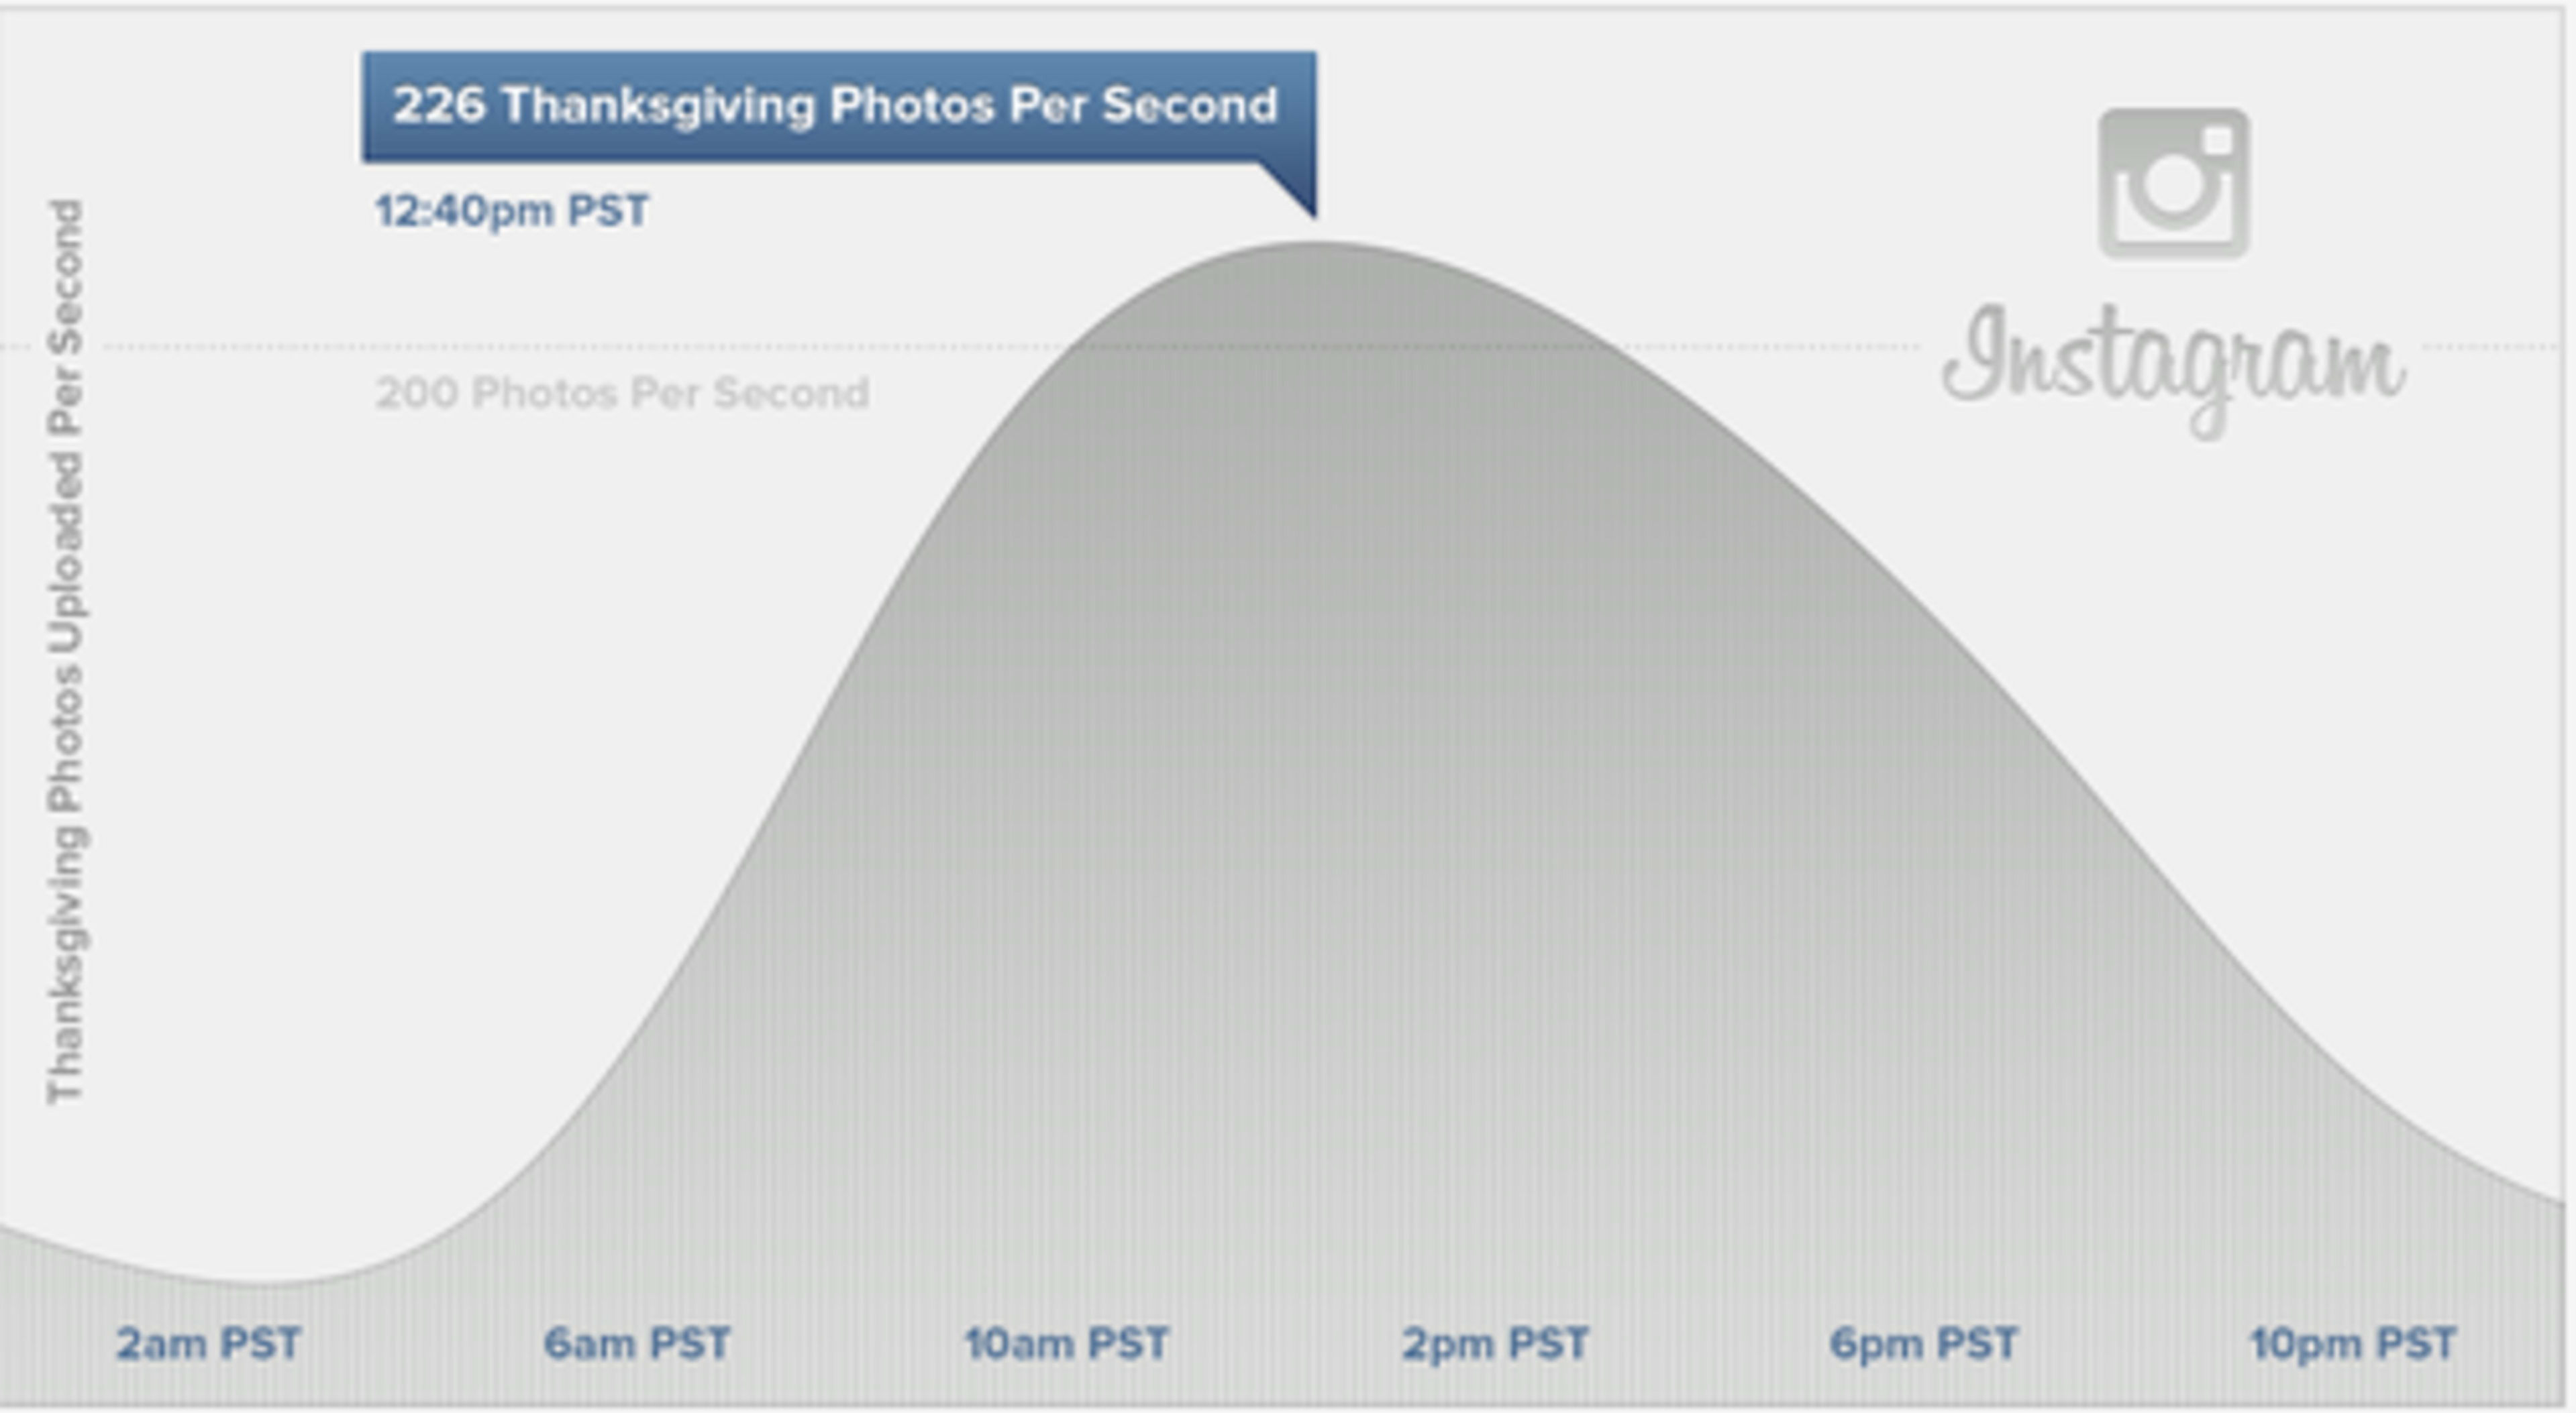2576x1413 pixels.
Task: Click the Instagram script wordmark
Action: (x=2174, y=365)
